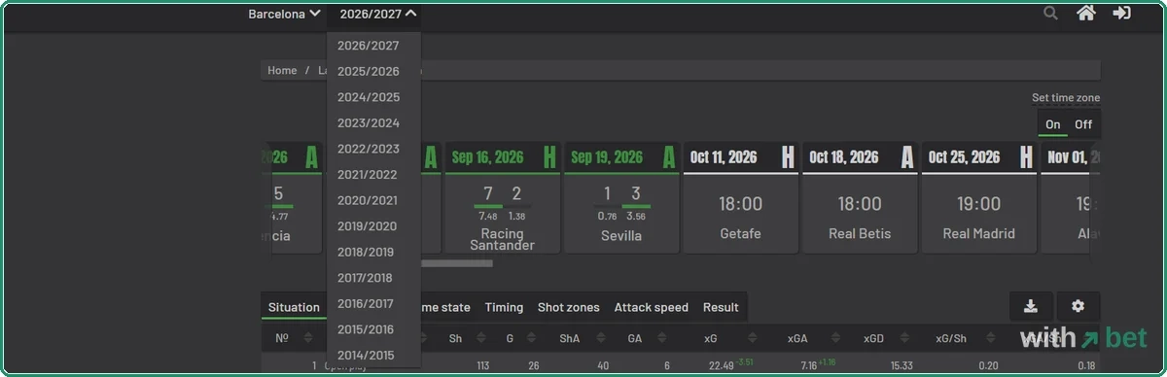The width and height of the screenshot is (1167, 377).
Task: Switch to the Shot zones tab
Action: [x=569, y=307]
